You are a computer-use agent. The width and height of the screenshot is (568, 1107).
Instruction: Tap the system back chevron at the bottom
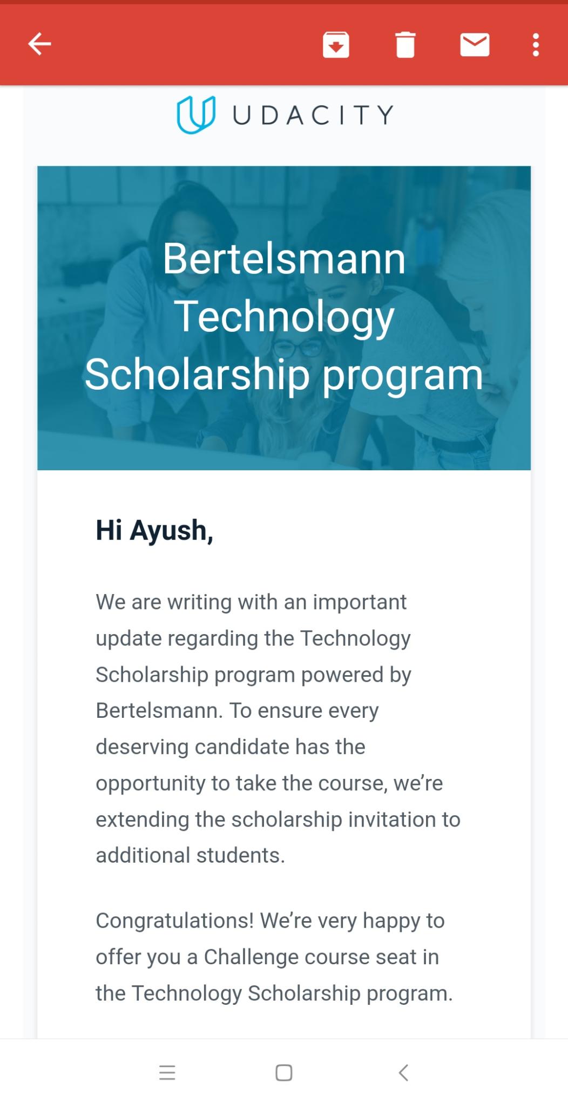[403, 1072]
